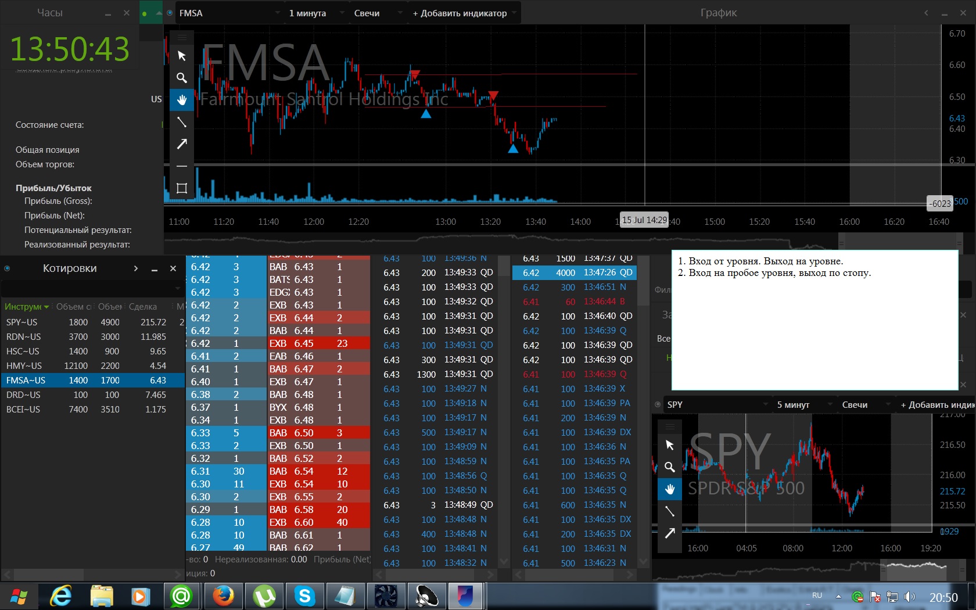Image resolution: width=976 pixels, height=610 pixels.
Task: Click inside the white notes text area
Action: (814, 320)
